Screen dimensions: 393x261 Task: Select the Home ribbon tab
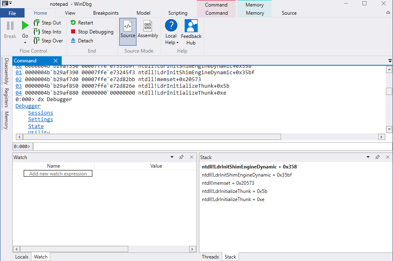[40, 13]
